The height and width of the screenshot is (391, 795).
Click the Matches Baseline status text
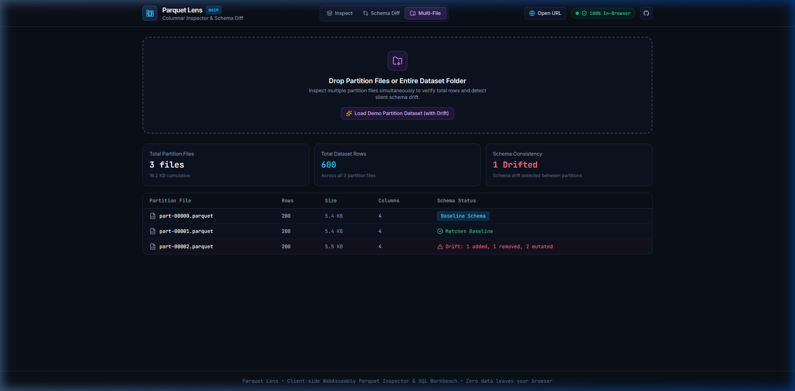(x=469, y=231)
